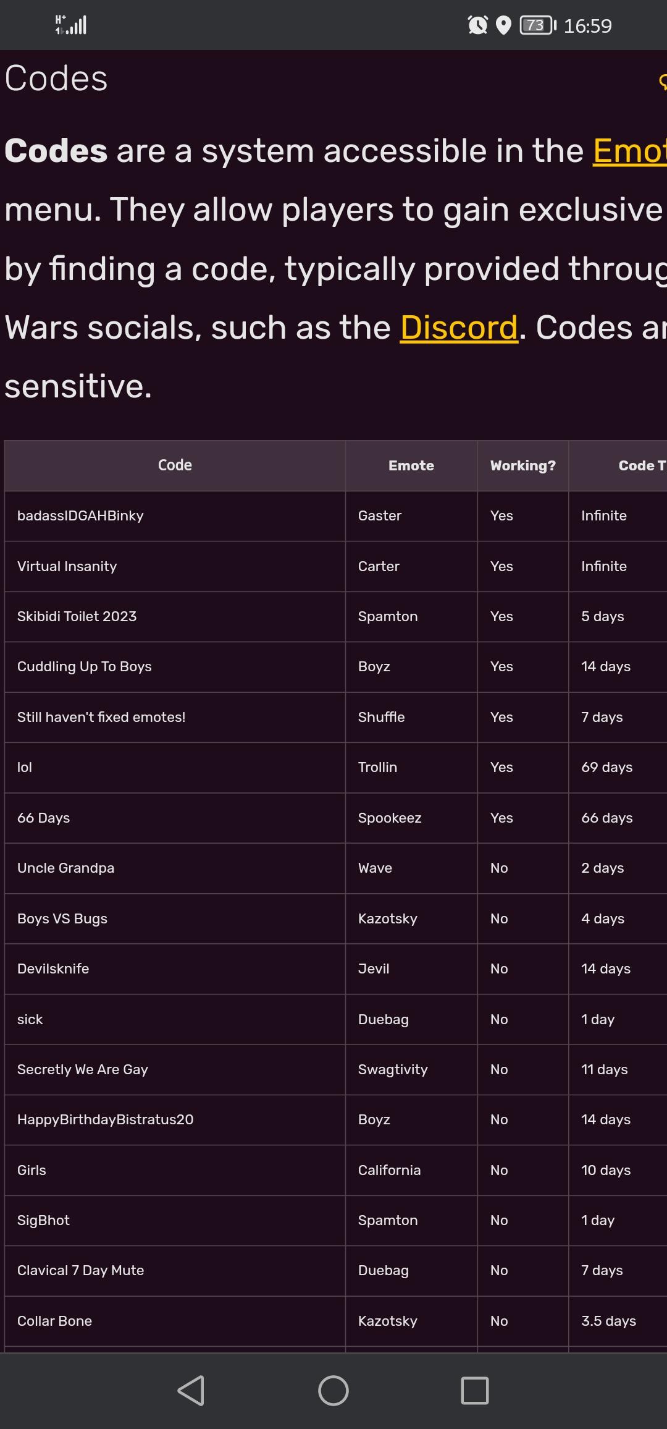Tap the Skibidi Toilet 2023 code

point(77,616)
